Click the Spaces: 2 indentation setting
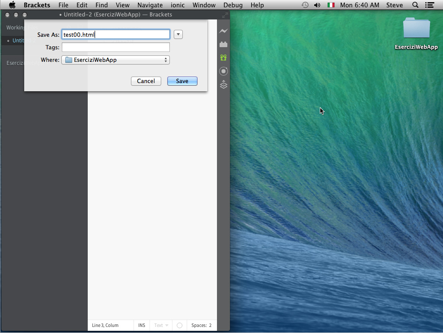443x333 pixels. click(201, 325)
